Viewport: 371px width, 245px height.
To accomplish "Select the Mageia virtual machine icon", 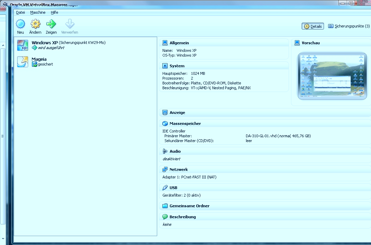I will point(22,62).
